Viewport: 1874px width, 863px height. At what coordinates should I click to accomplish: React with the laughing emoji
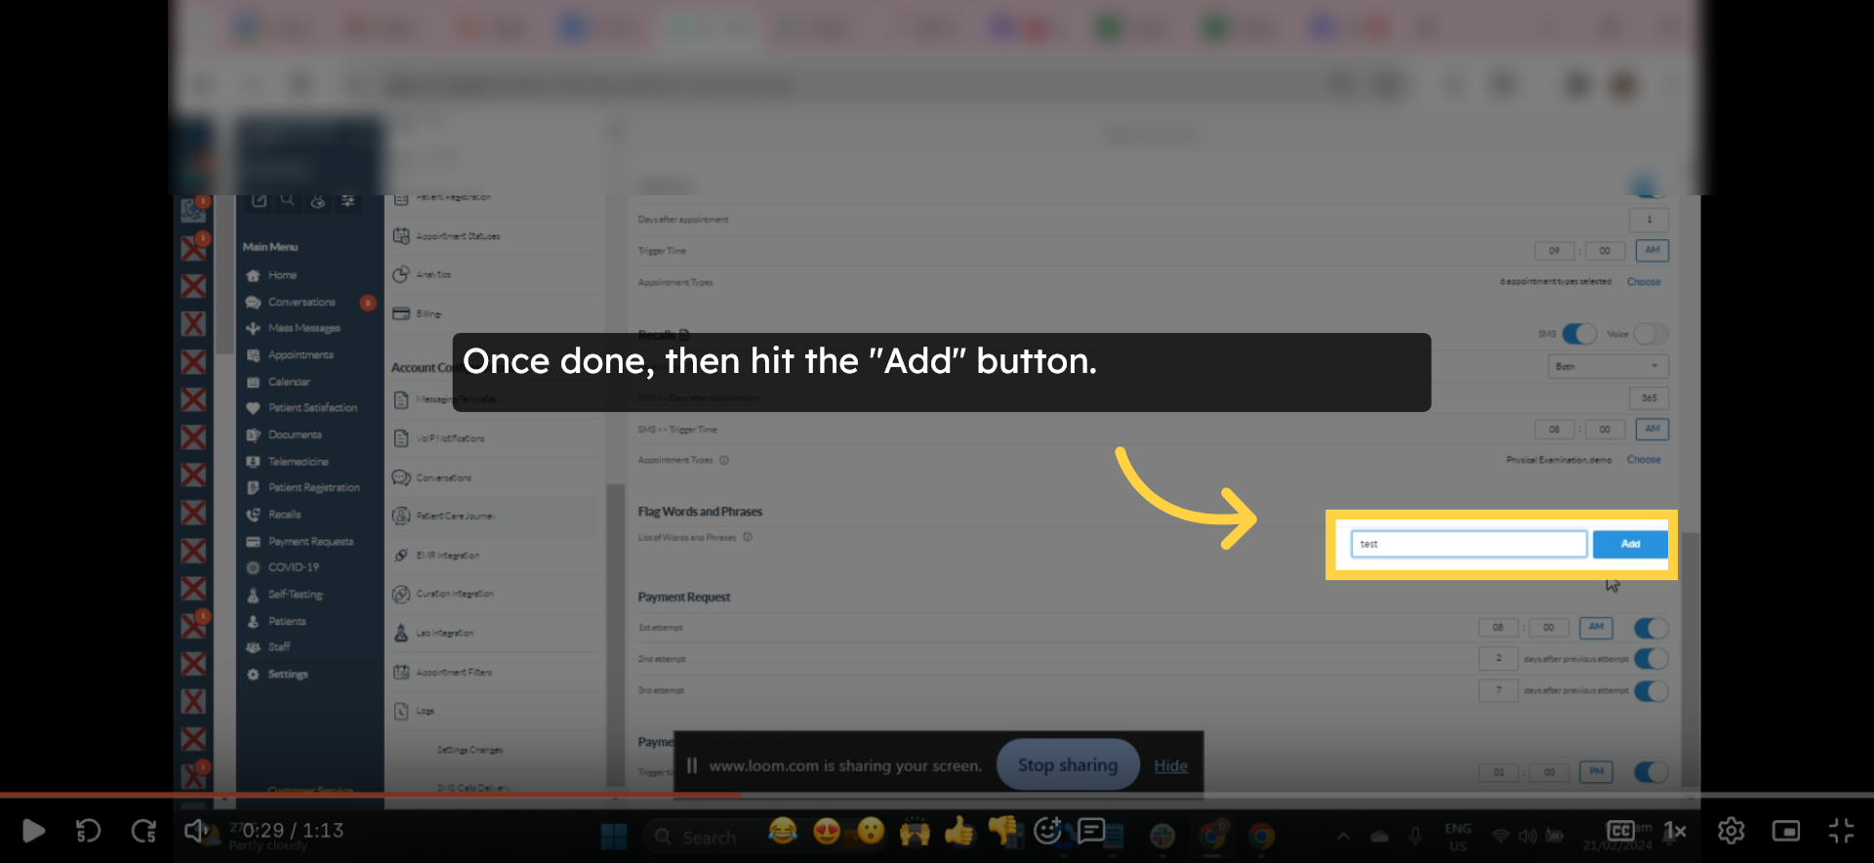tap(782, 831)
